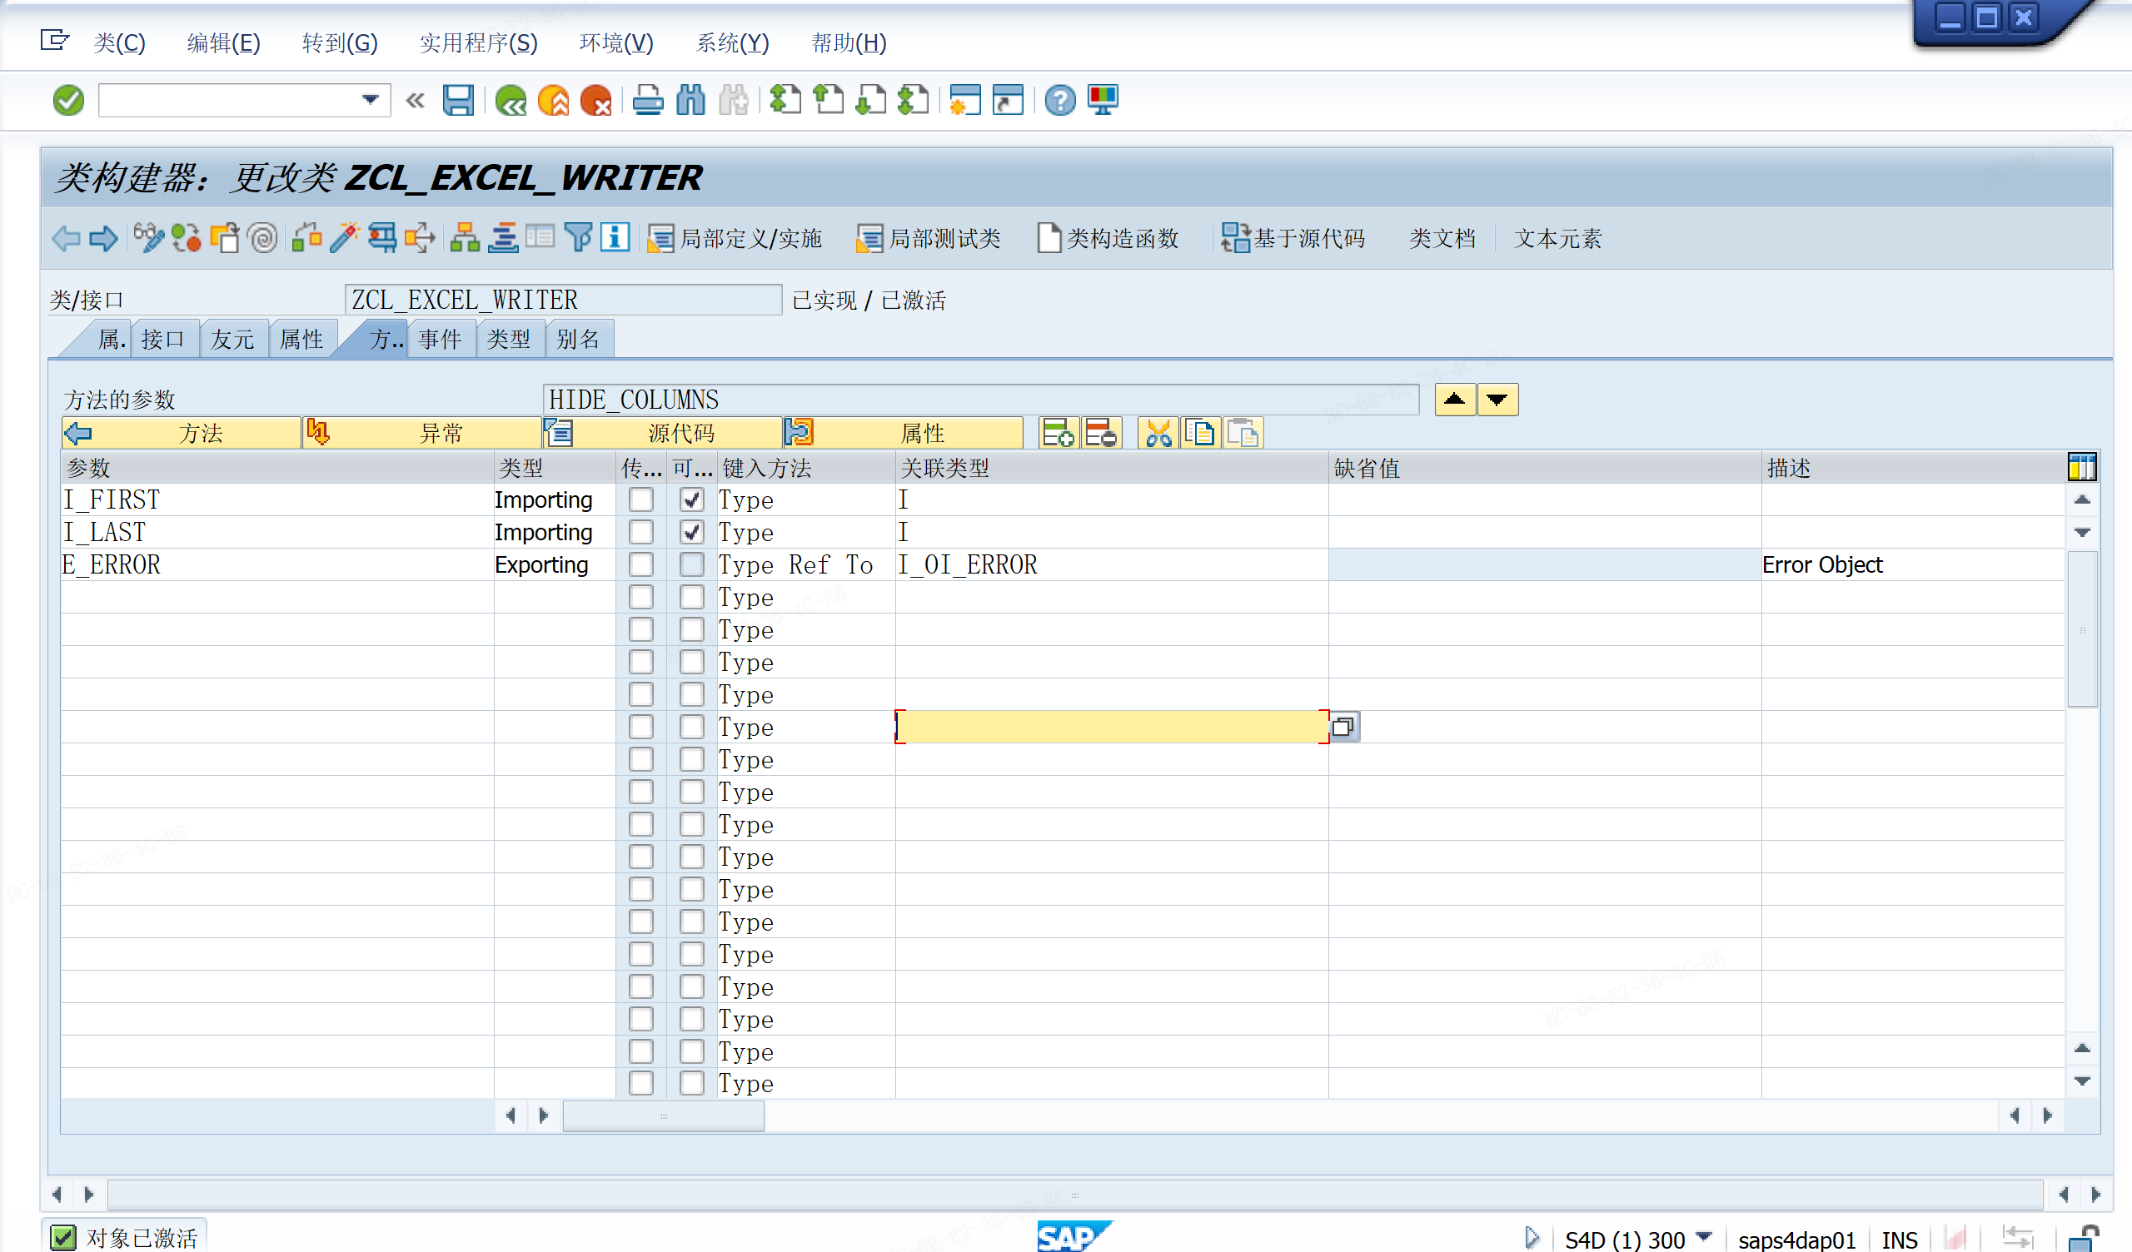This screenshot has height=1252, width=2132.
Task: Open Customize local layout monitor icon
Action: point(1103,101)
